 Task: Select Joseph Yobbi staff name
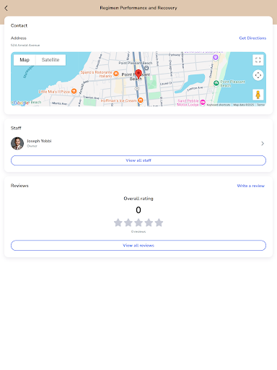tap(39, 141)
